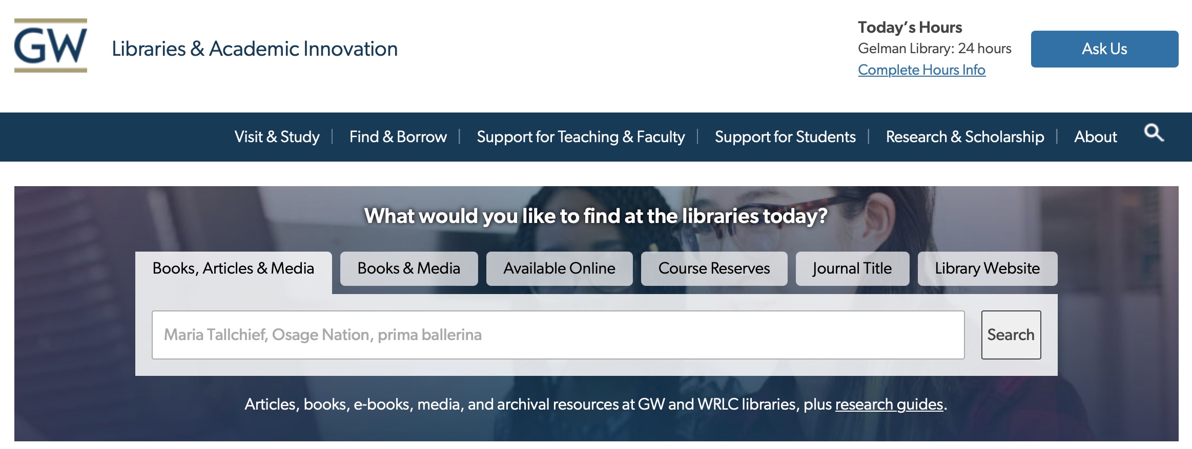Click Libraries & Academic Innovation title

(255, 49)
